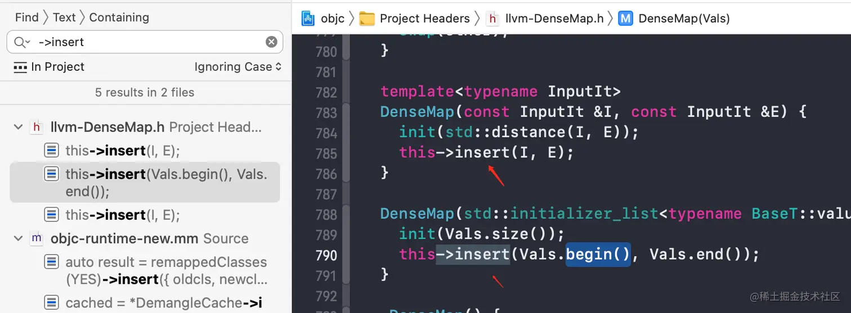The height and width of the screenshot is (313, 851).
Task: Click the objc project icon in breadcrumb
Action: (308, 19)
